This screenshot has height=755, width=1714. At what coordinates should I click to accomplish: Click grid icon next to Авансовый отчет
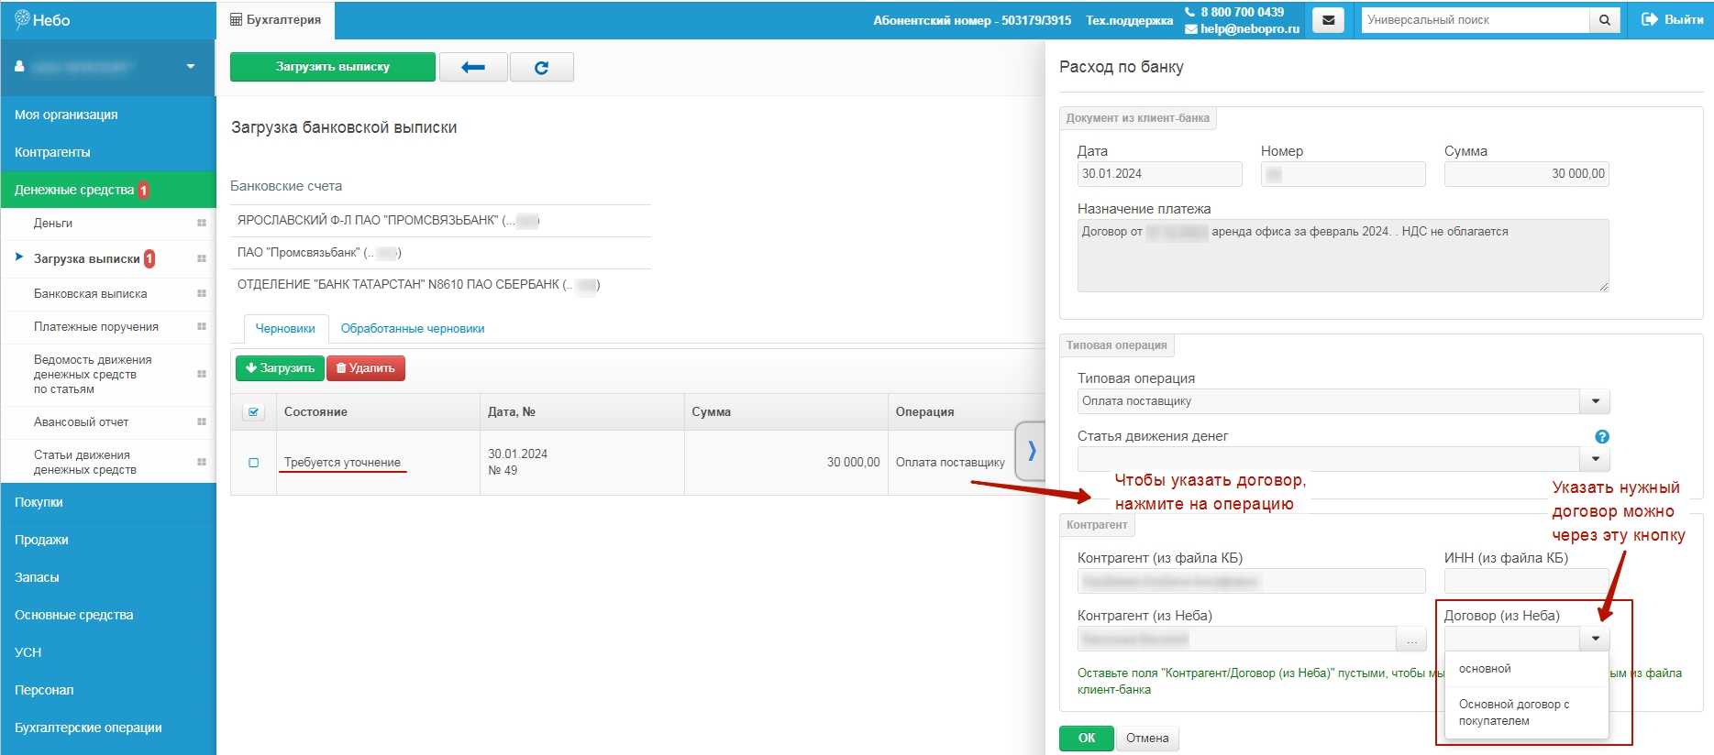pyautogui.click(x=202, y=421)
